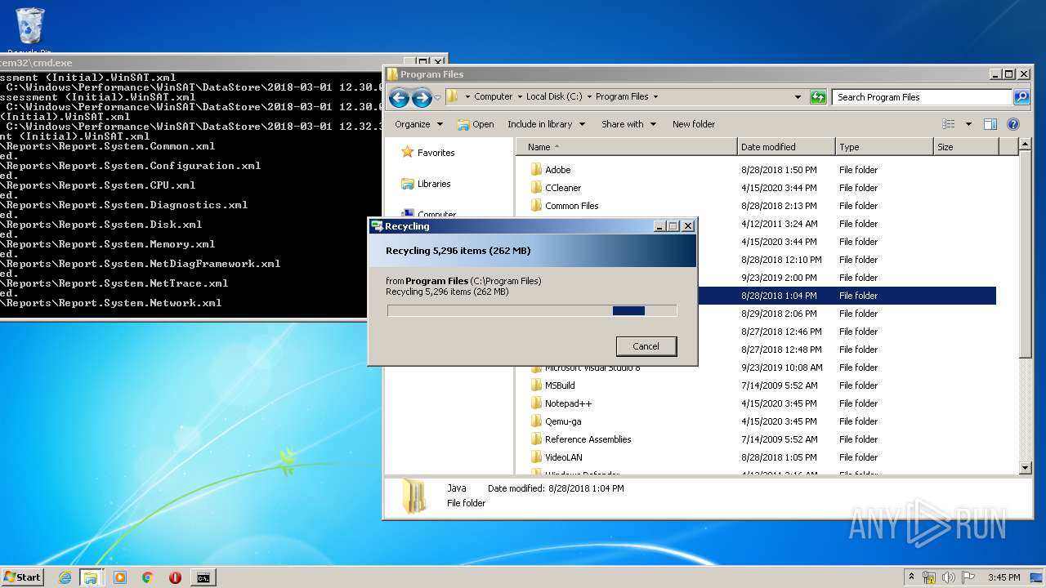Click the blue Help question mark icon
The height and width of the screenshot is (588, 1046).
(1013, 124)
